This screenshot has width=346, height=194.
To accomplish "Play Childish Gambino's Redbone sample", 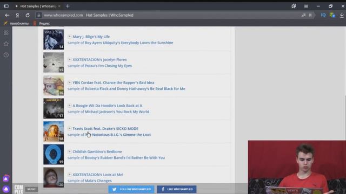I will coord(69,151).
